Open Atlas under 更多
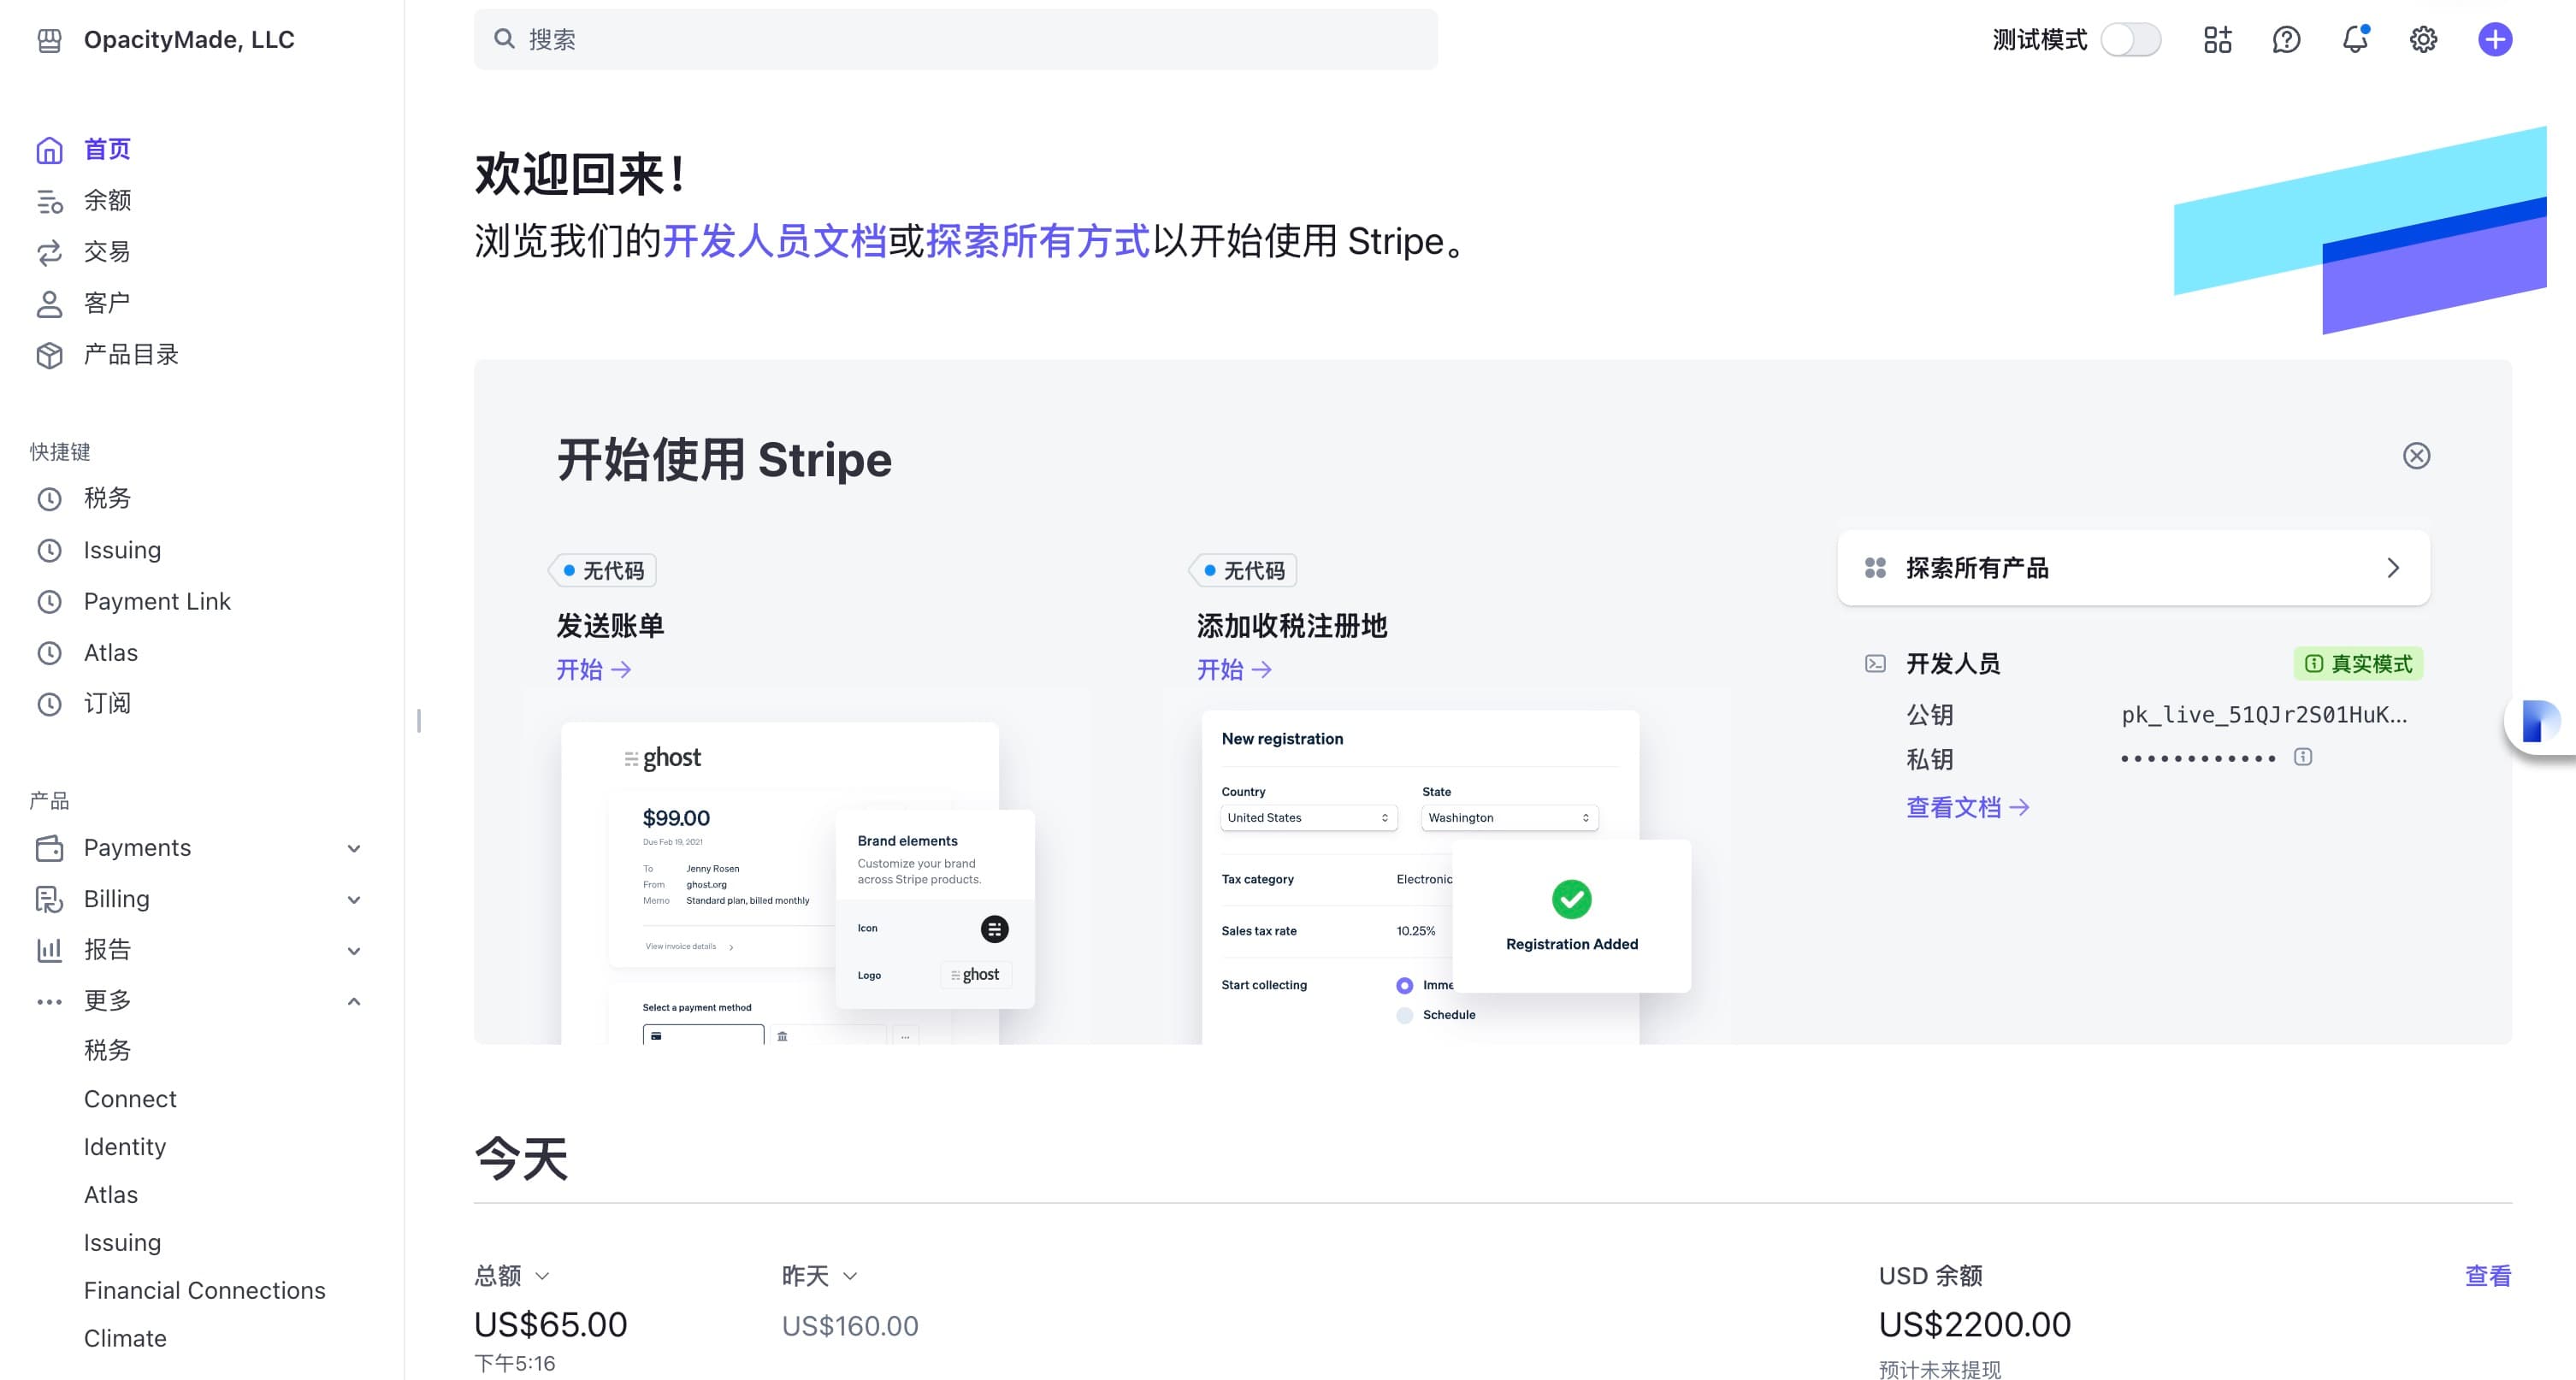 [x=110, y=1195]
